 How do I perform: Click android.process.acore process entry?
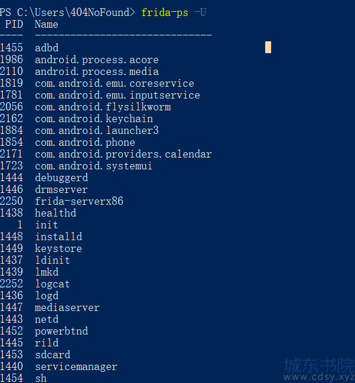click(97, 60)
